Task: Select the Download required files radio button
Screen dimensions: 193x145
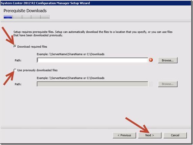Action: pos(16,47)
